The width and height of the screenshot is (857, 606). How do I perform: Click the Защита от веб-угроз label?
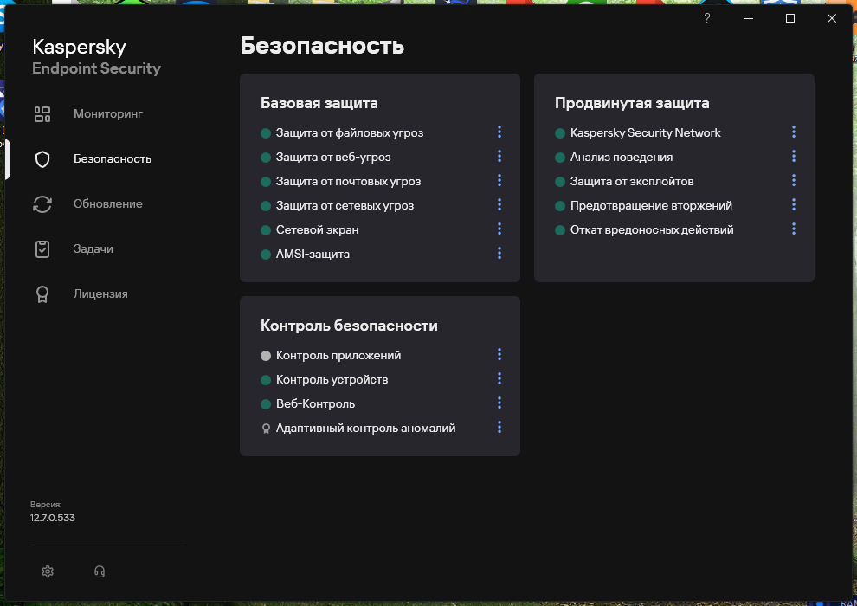click(x=333, y=158)
